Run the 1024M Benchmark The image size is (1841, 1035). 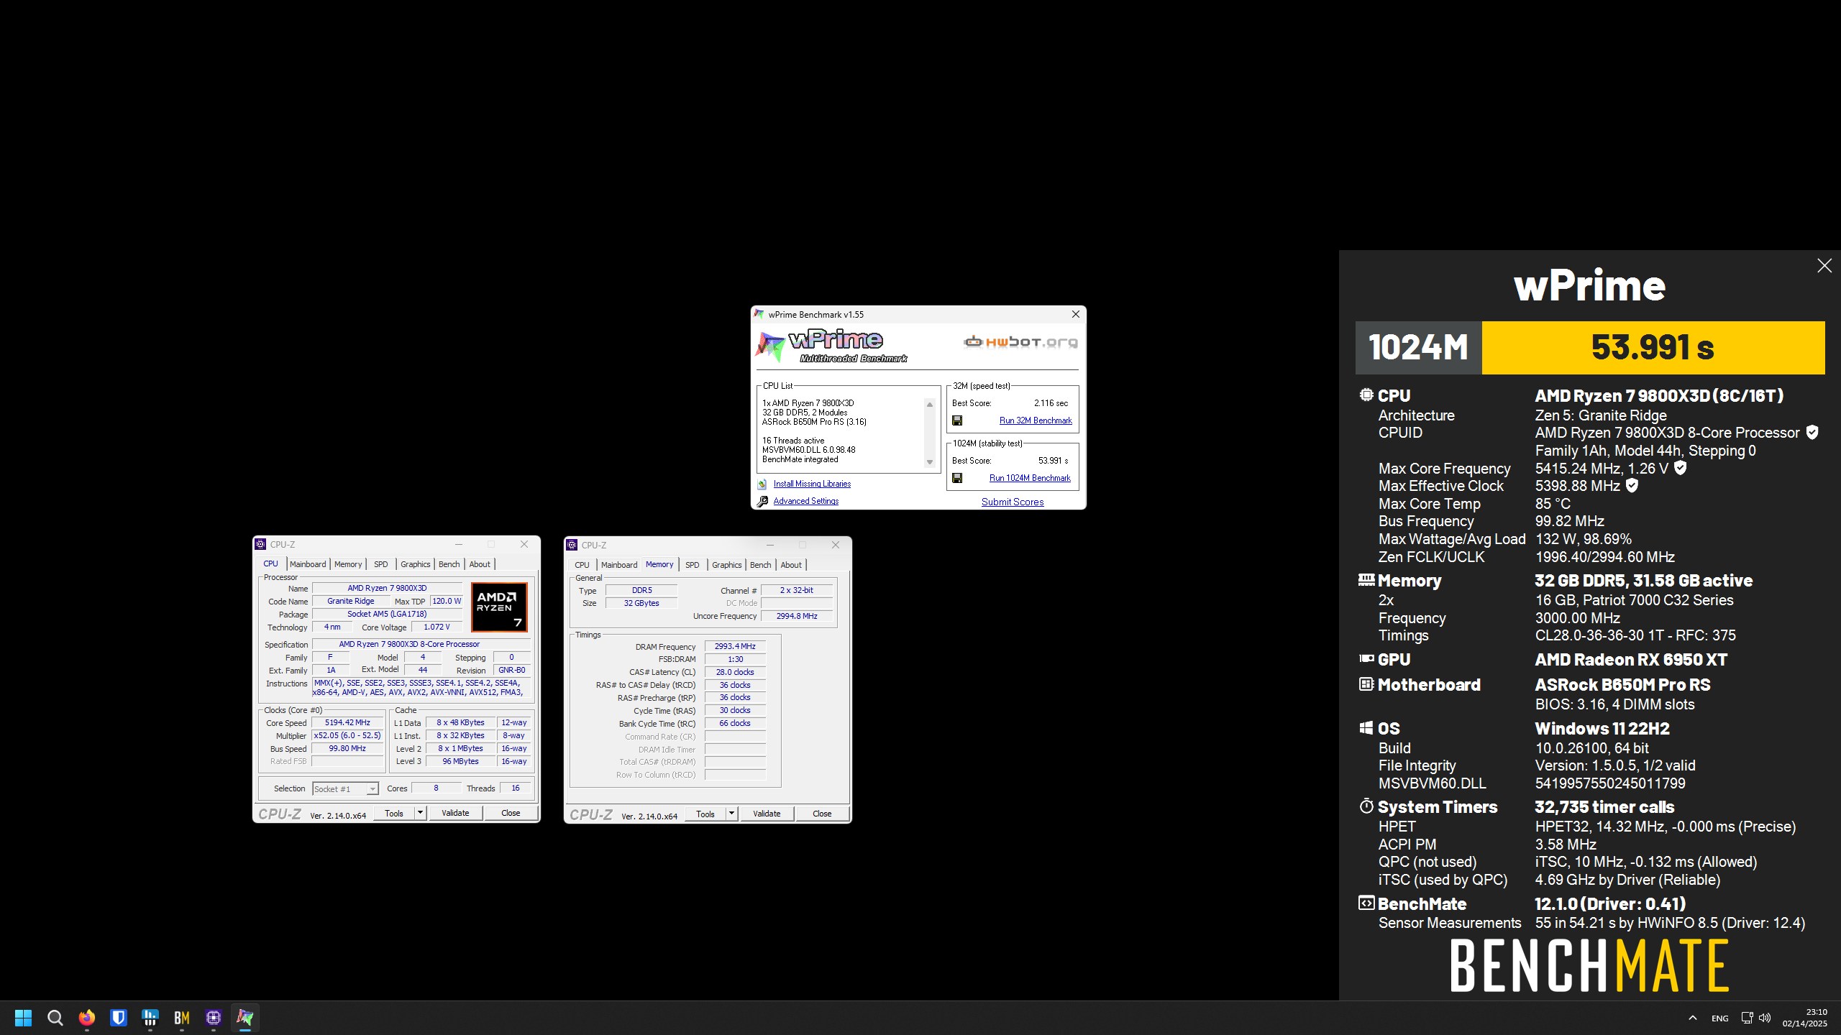pos(1030,478)
